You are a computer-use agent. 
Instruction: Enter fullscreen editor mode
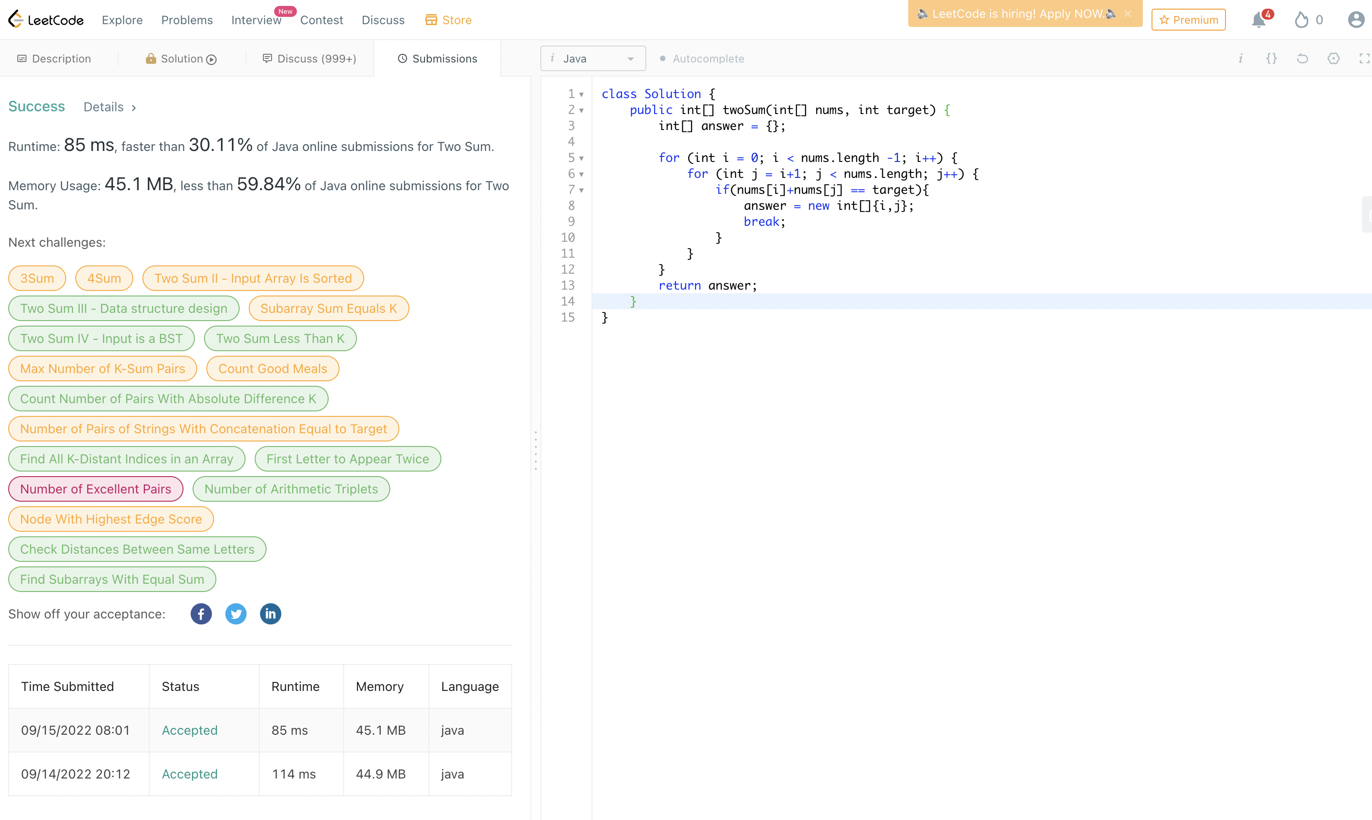[x=1364, y=58]
